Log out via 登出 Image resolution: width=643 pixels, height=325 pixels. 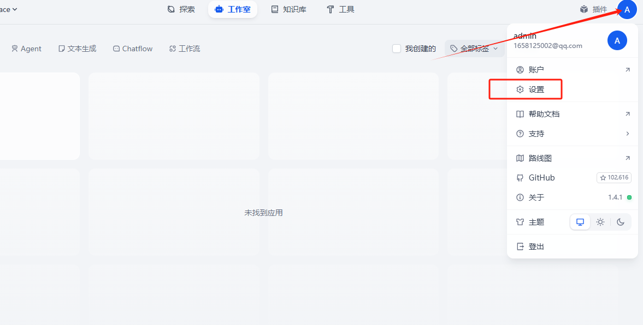(573, 246)
